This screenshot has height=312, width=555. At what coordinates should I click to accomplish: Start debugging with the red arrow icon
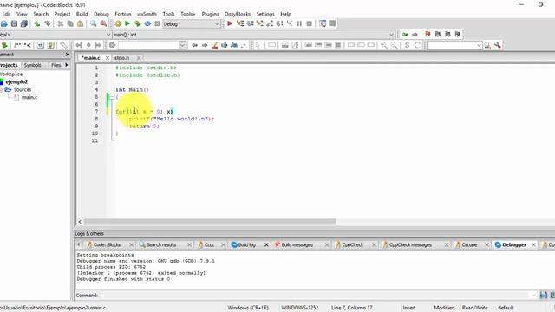pos(230,23)
